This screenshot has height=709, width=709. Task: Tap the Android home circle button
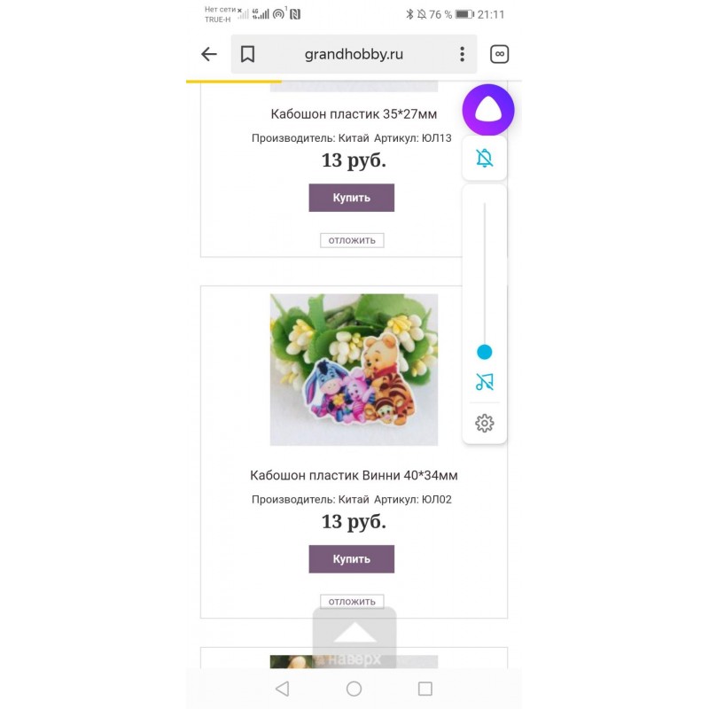tap(354, 689)
